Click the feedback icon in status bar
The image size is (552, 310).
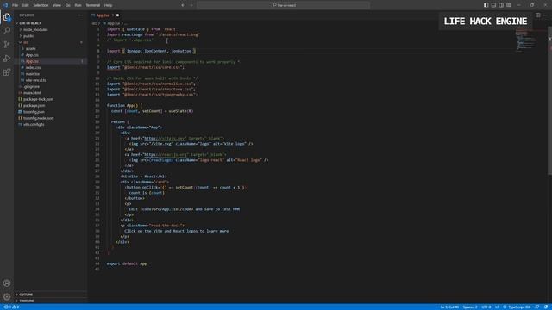537,307
